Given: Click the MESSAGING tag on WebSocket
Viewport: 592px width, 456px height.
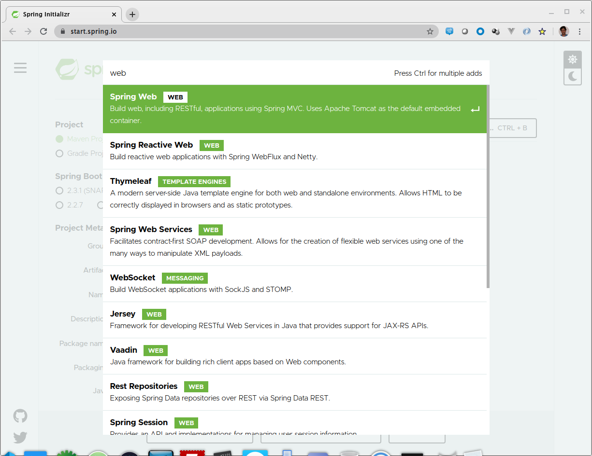Looking at the screenshot, I should [185, 278].
